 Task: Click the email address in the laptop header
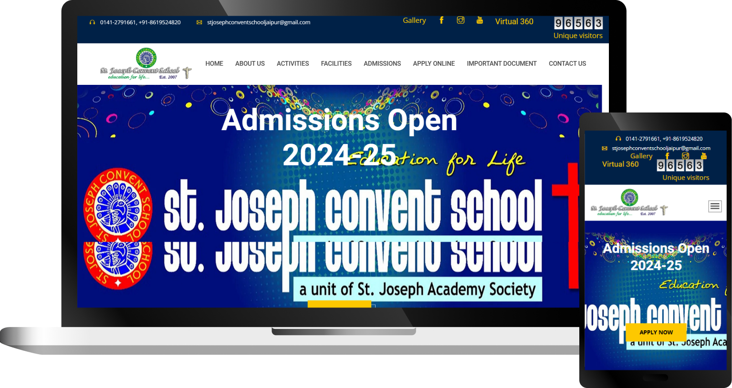pos(258,22)
